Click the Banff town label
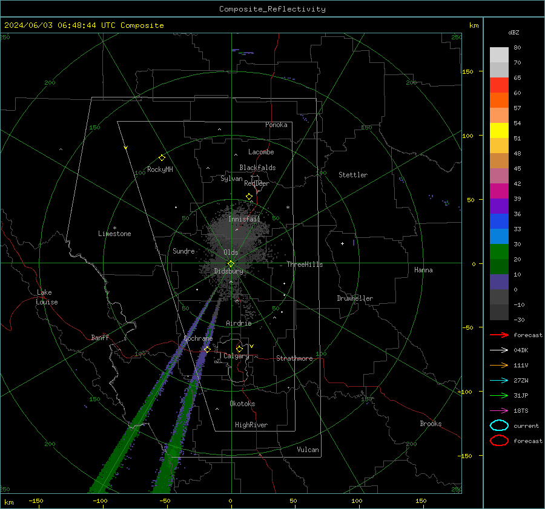The height and width of the screenshot is (509, 545). 100,337
